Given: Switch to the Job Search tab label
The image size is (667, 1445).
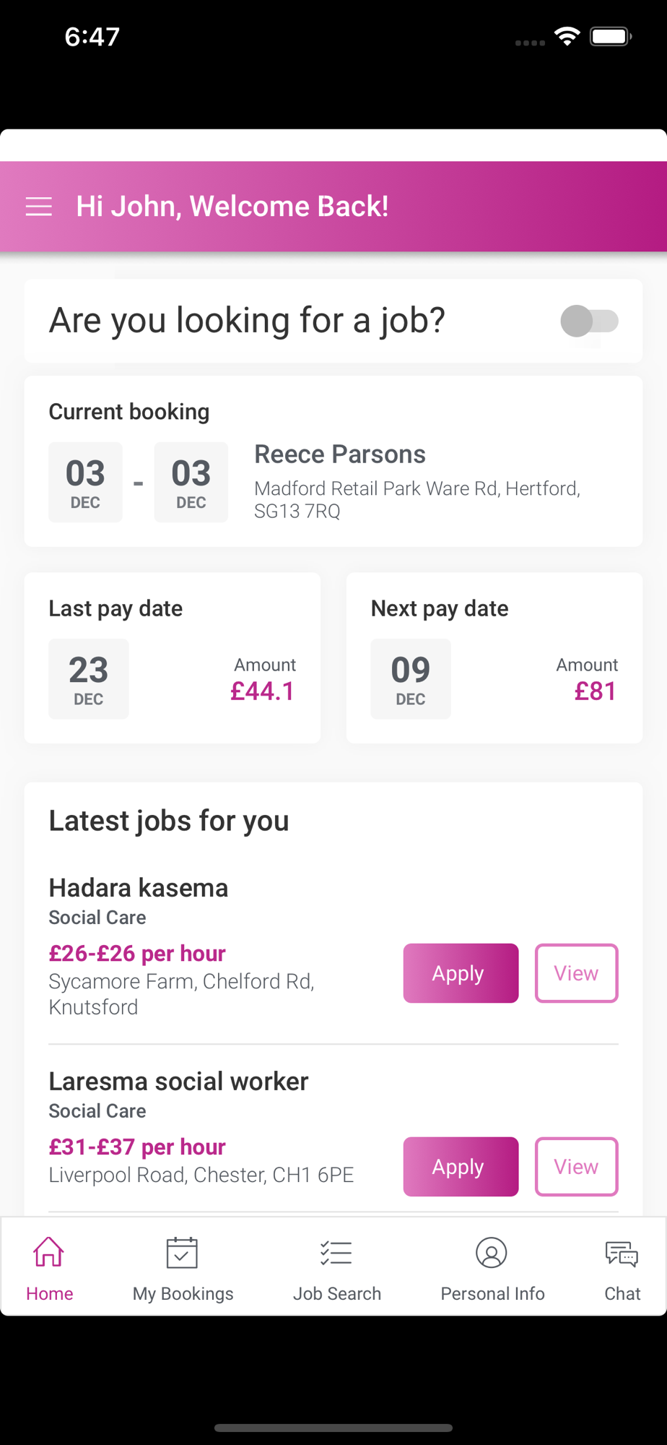Looking at the screenshot, I should tap(337, 1293).
